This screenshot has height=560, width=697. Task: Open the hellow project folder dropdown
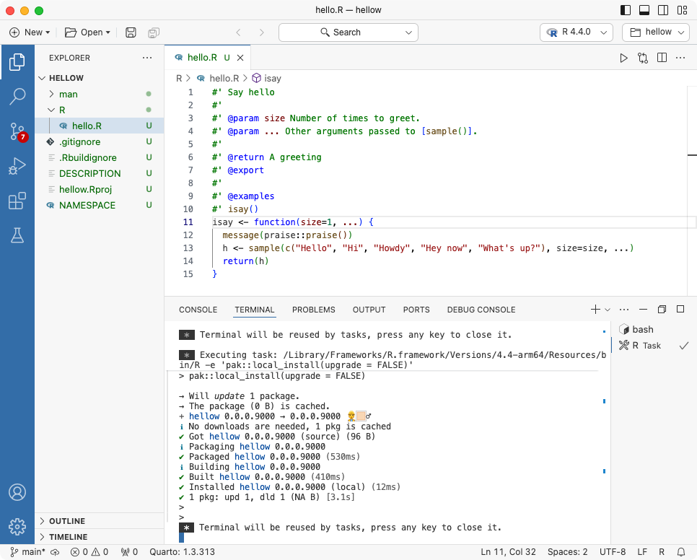pos(655,32)
